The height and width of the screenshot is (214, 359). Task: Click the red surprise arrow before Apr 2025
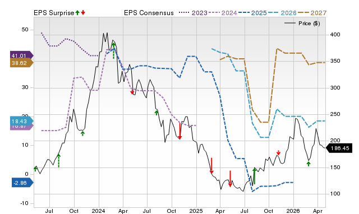[211, 166]
